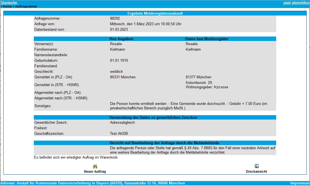Click the Adressabgleich purpose value
Screen dimensions: 310x186
[122, 123]
